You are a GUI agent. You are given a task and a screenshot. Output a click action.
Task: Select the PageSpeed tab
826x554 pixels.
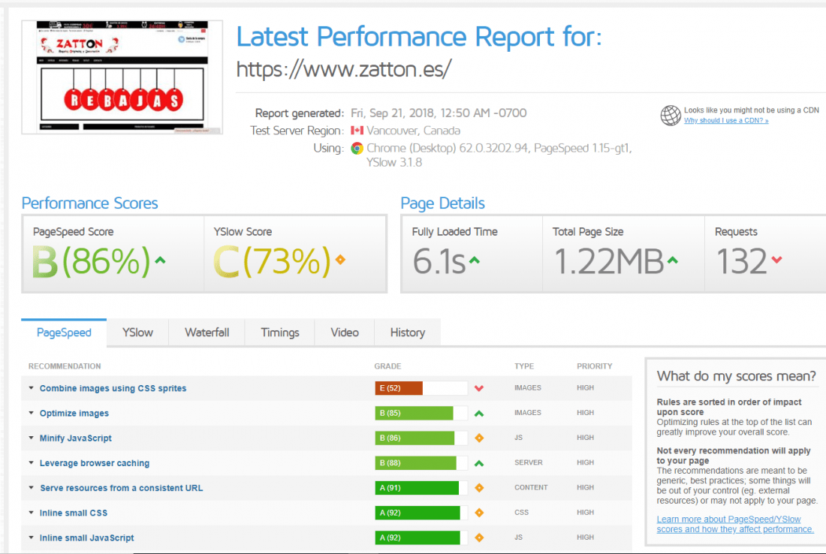[x=64, y=333]
